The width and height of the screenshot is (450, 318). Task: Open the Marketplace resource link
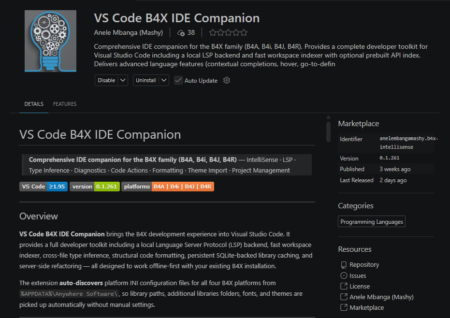click(x=366, y=308)
